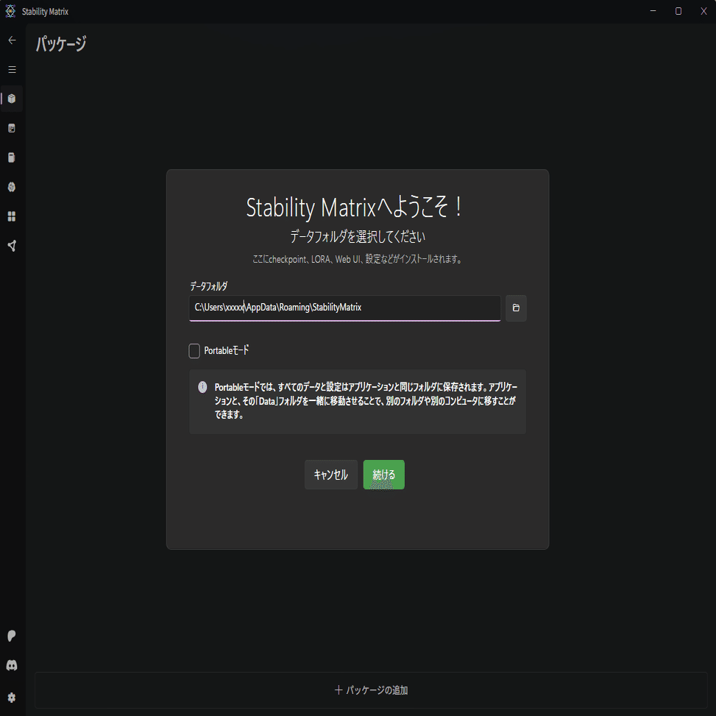Viewport: 716px width, 716px height.
Task: Maximize the Stability Matrix window
Action: pyautogui.click(x=678, y=11)
